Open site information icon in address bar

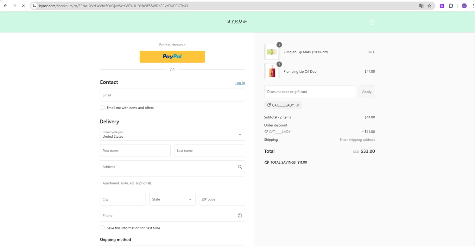34,6
